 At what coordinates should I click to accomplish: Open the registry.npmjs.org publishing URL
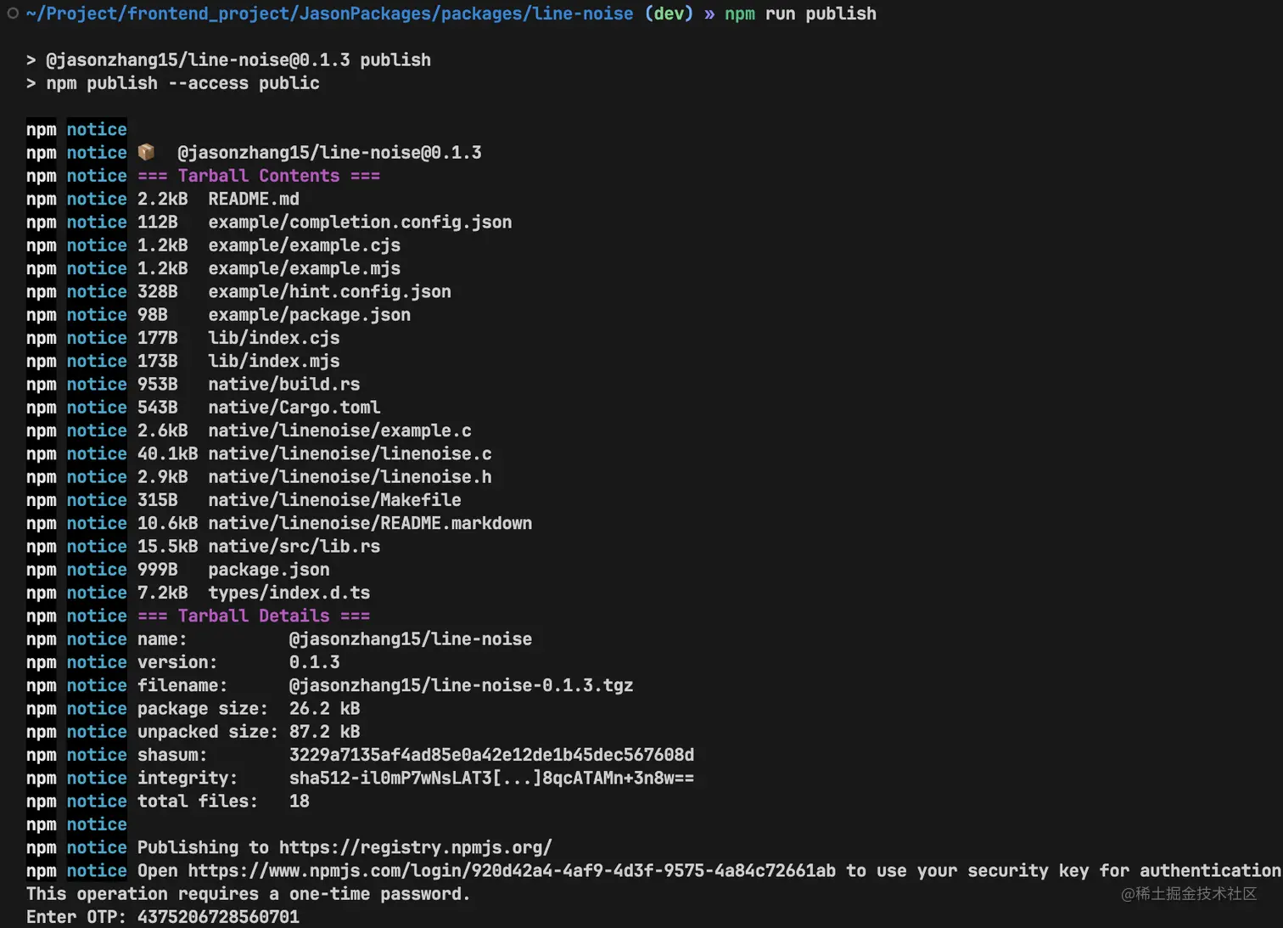[x=416, y=847]
